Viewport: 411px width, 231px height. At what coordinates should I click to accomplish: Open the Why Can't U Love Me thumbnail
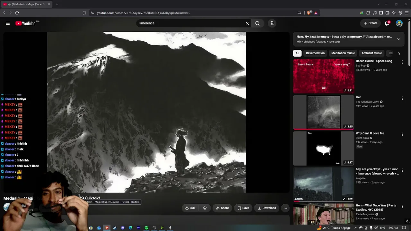[x=324, y=149]
